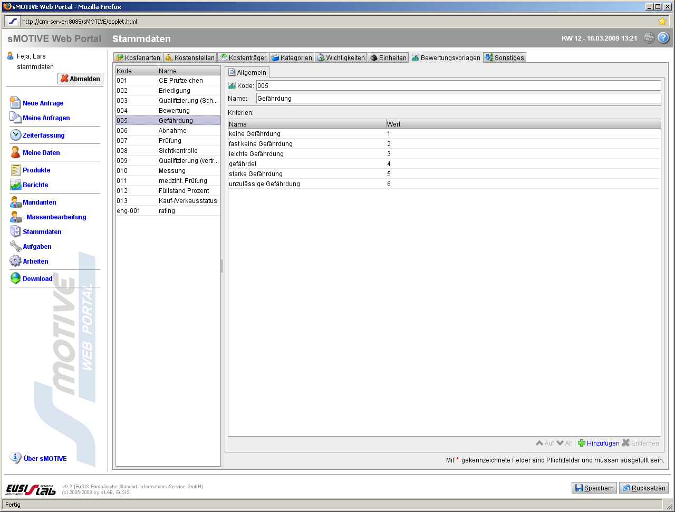Click the Neue Anfrage icon
The height and width of the screenshot is (512, 675).
tap(15, 103)
